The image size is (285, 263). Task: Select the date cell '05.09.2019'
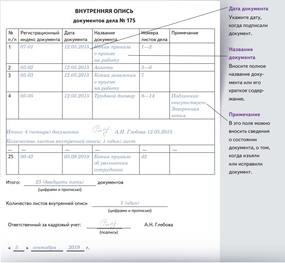[76, 157]
